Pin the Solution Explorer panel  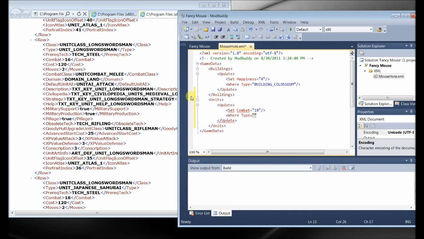(x=411, y=46)
